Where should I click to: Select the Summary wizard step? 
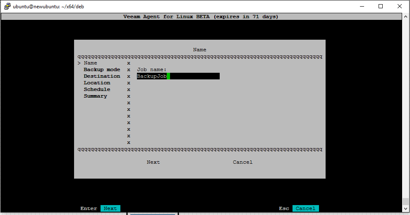tap(95, 96)
